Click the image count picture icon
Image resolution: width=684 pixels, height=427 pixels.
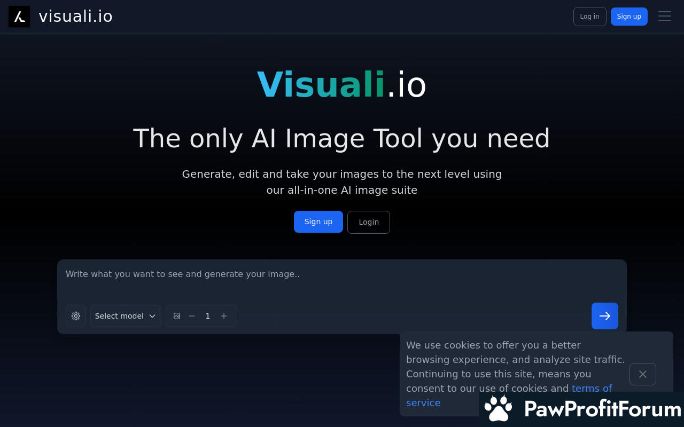click(177, 316)
